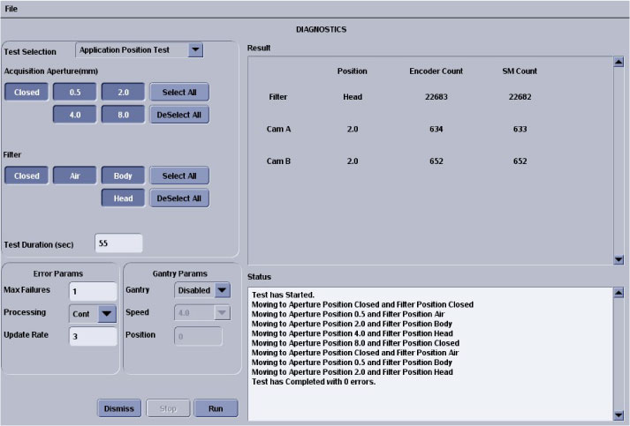Viewport: 630px width, 426px height.
Task: Open the File menu
Action: click(11, 8)
